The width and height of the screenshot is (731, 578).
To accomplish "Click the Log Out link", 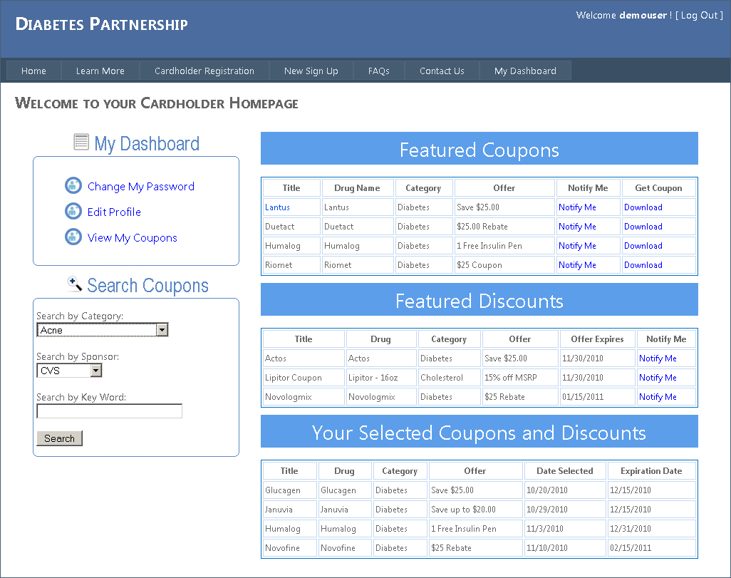I will click(x=700, y=16).
